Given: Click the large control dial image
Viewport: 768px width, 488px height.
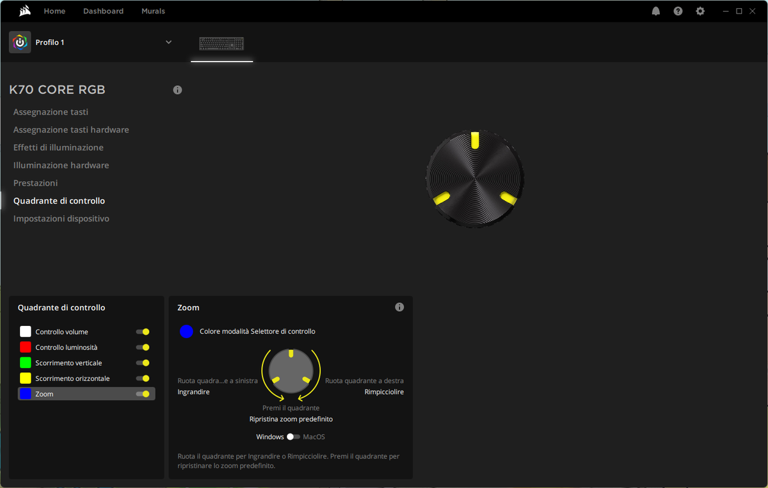Looking at the screenshot, I should click(475, 179).
